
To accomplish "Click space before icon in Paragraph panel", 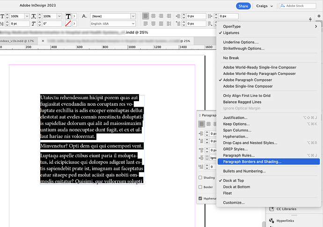I will [201, 150].
